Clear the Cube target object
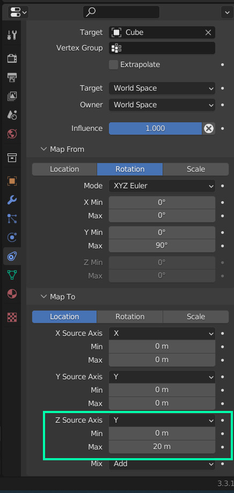Image resolution: width=234 pixels, height=493 pixels. 208,32
